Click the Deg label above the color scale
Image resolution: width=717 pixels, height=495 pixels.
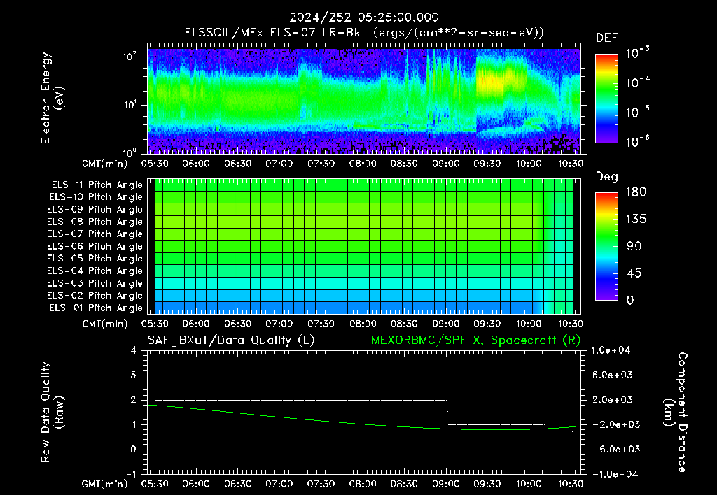[607, 177]
